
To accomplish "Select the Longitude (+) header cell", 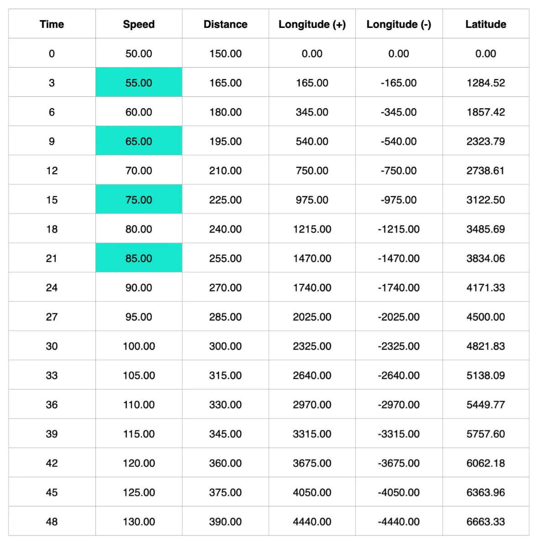I will 312,24.
